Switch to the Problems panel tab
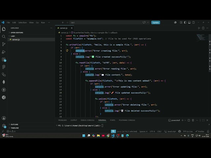This screenshot has width=211, height=158. (x=62, y=120)
